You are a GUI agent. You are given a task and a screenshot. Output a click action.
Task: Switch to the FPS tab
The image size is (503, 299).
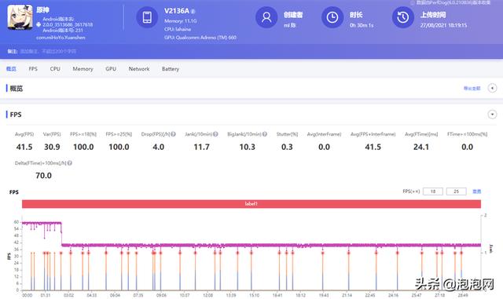pyautogui.click(x=33, y=69)
